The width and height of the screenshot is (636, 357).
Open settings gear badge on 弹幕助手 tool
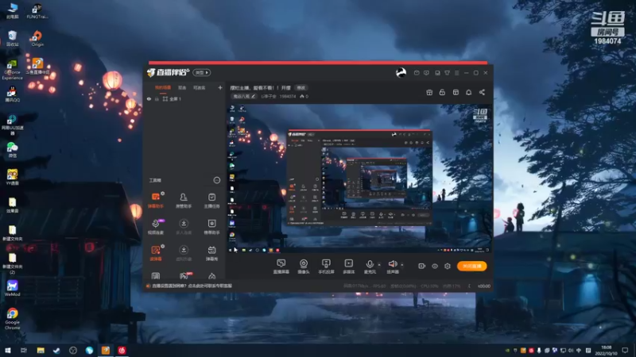(163, 194)
